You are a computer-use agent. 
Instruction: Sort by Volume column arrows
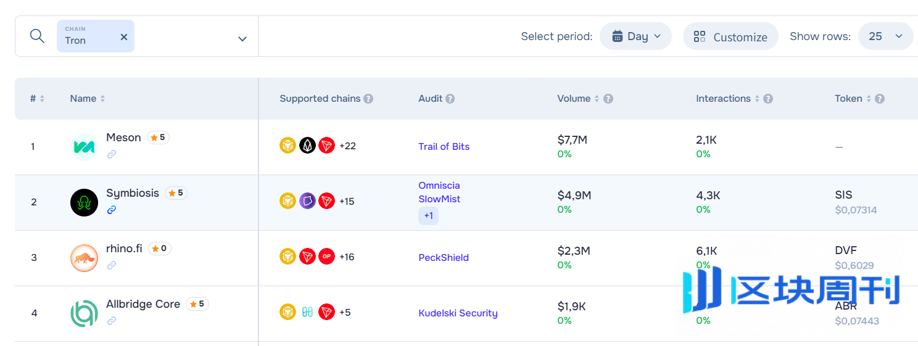[597, 99]
